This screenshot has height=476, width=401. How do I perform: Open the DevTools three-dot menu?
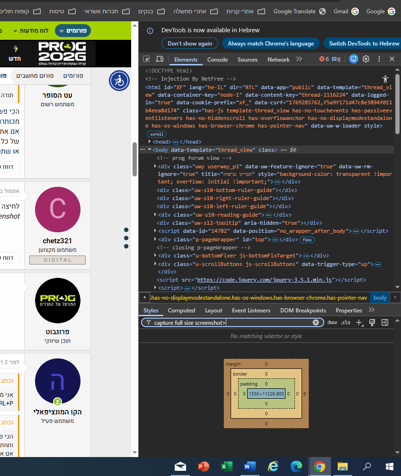[x=379, y=59]
